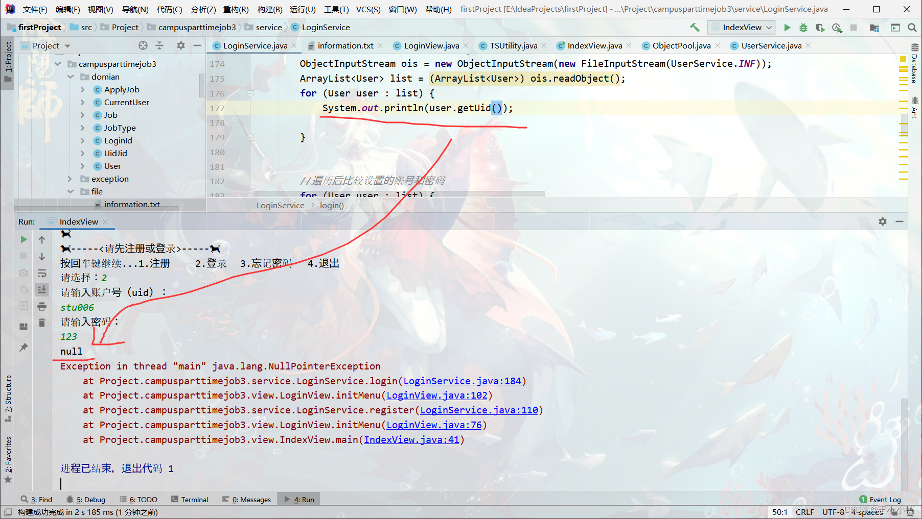Locate current file in Project panel
The height and width of the screenshot is (519, 922).
coord(143,45)
